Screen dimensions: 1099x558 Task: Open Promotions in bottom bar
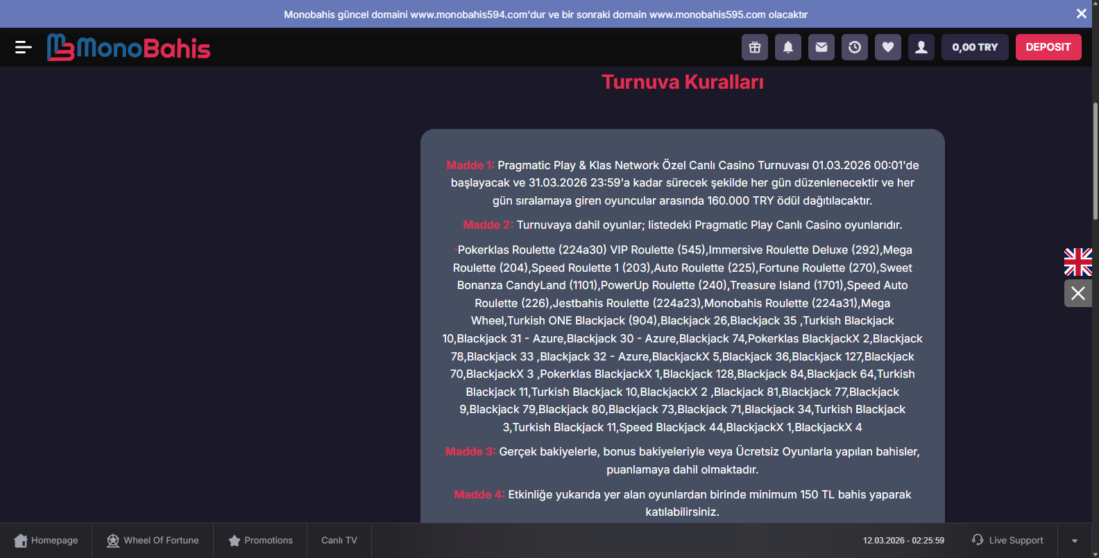pos(261,541)
